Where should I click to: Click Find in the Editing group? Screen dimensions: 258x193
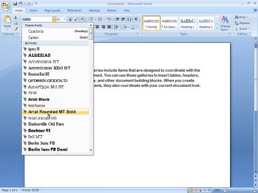point(241,17)
